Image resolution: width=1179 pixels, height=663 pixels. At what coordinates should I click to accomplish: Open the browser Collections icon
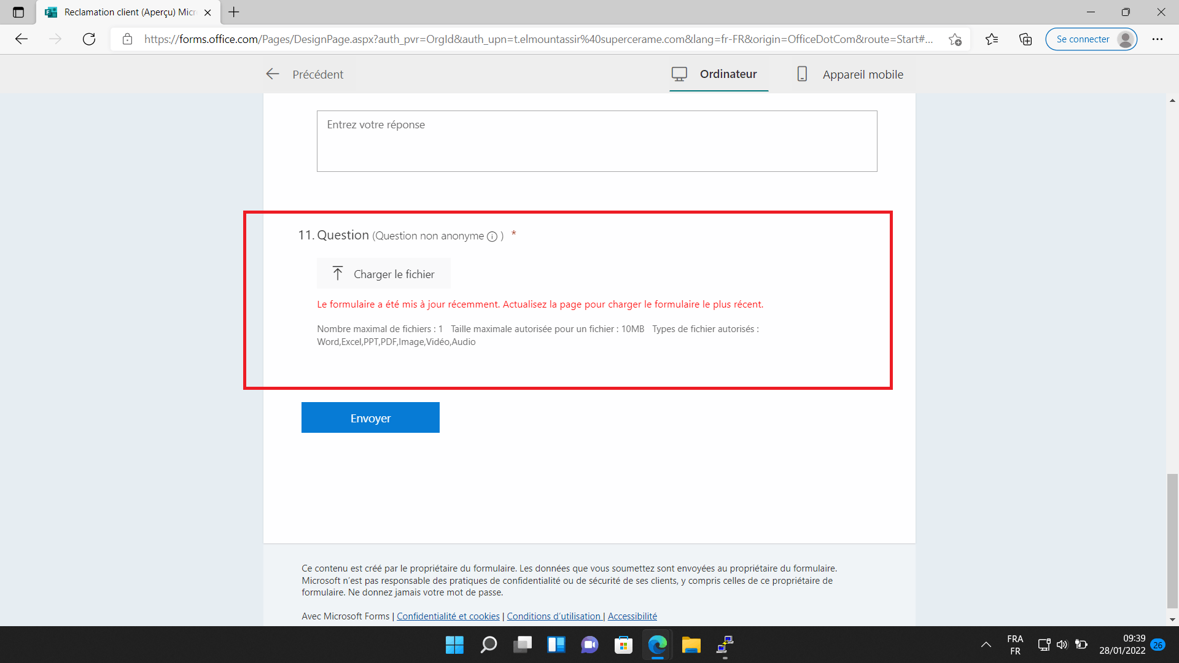click(x=1025, y=39)
